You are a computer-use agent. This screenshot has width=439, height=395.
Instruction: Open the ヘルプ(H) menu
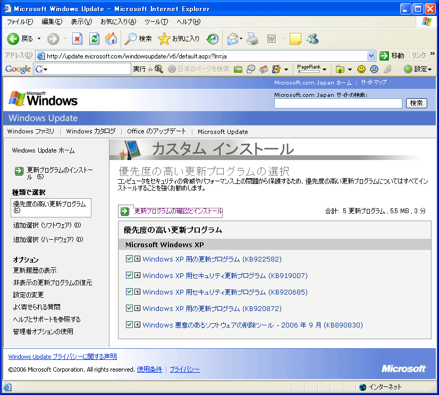point(189,22)
